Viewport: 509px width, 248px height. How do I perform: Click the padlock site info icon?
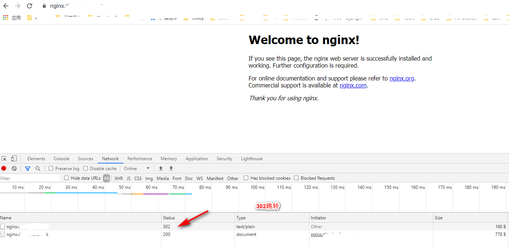44,6
